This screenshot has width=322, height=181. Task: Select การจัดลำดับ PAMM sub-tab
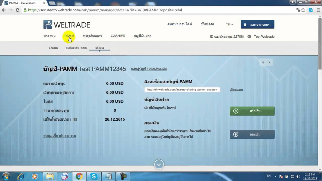tap(77, 48)
